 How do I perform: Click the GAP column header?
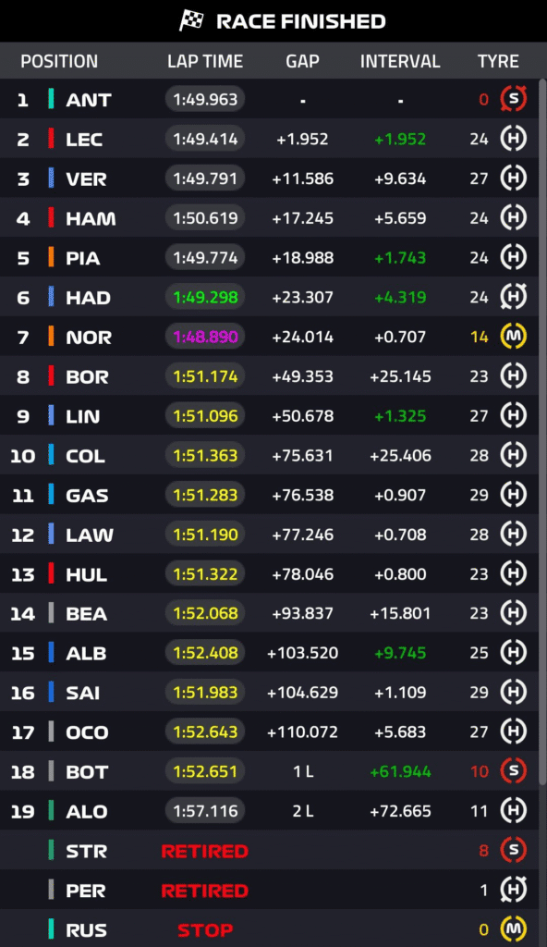pyautogui.click(x=302, y=61)
